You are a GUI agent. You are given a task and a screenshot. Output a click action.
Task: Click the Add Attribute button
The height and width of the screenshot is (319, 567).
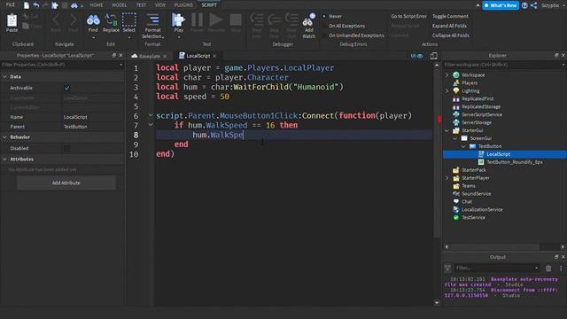66,183
